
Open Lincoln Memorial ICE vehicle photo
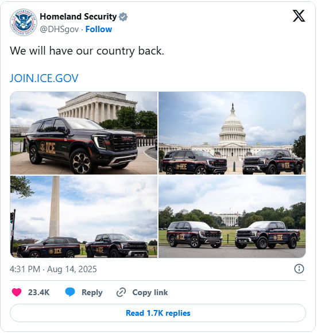[84, 133]
